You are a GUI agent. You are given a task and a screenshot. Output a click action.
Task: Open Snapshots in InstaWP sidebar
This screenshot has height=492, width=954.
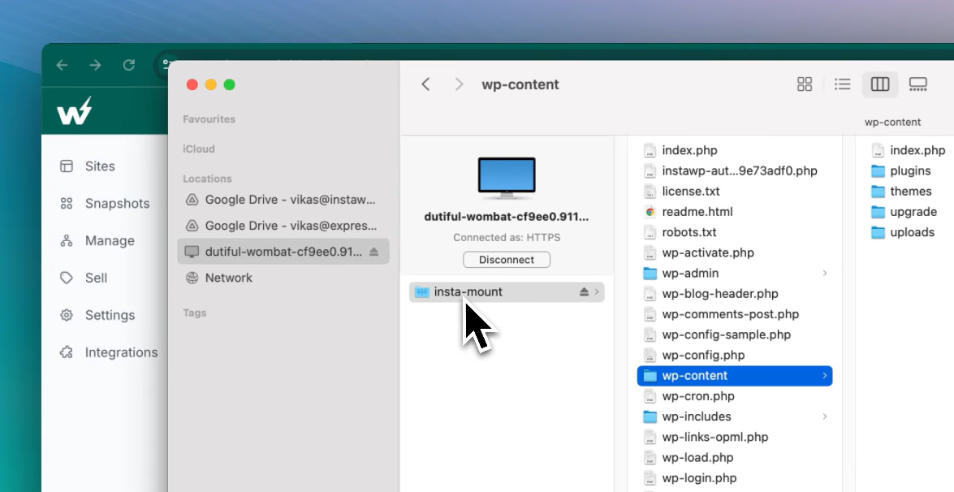[105, 203]
